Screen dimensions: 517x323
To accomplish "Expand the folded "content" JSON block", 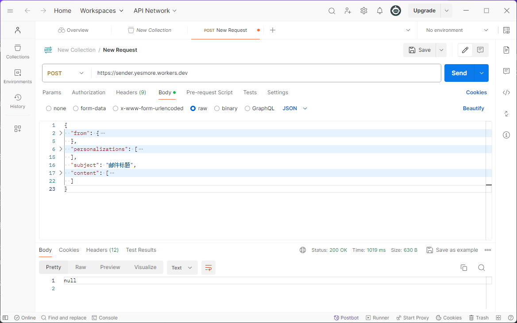I will (x=61, y=173).
